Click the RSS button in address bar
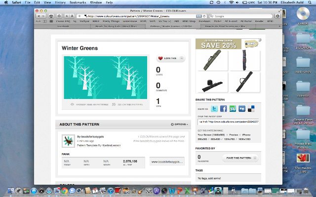 [x=198, y=16]
